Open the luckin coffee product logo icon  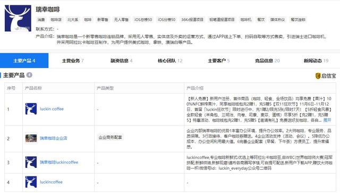(x=31, y=109)
